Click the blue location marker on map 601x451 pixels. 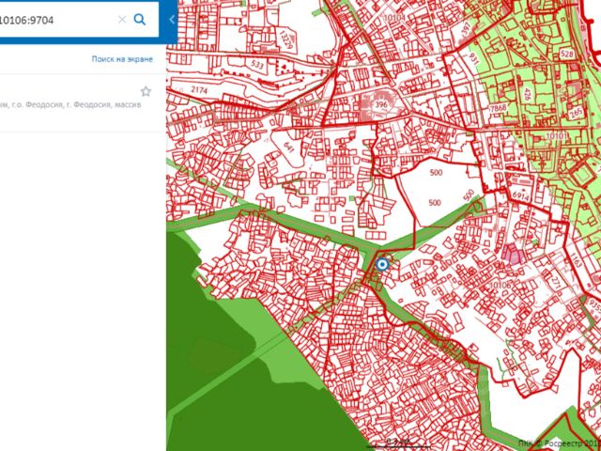point(382,265)
